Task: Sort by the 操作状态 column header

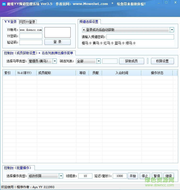Action: tap(157, 73)
